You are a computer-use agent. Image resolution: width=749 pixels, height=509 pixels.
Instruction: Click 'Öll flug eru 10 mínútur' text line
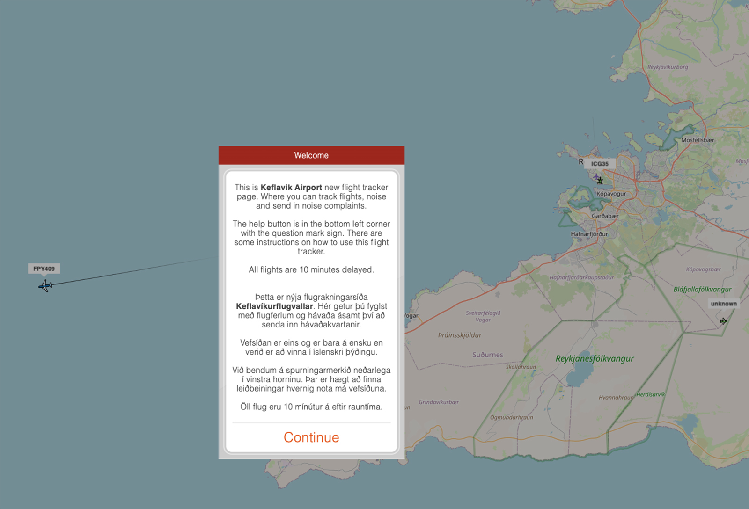(311, 407)
